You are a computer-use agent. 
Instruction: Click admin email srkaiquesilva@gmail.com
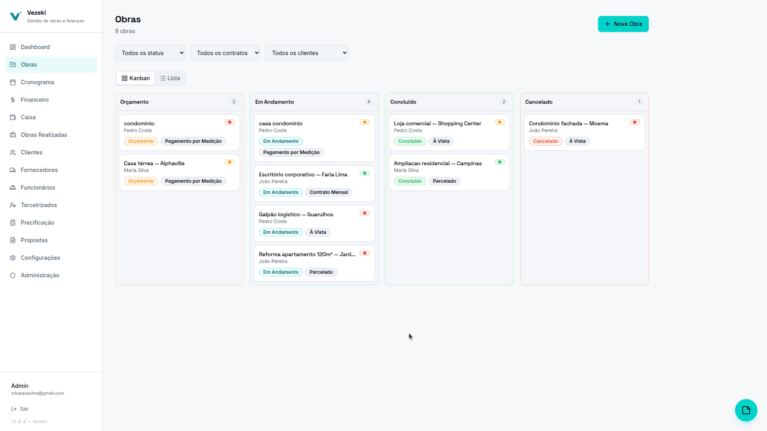click(x=38, y=393)
